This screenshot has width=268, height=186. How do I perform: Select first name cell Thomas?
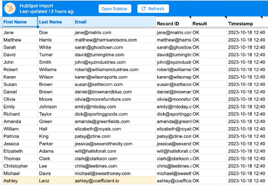[20, 159]
